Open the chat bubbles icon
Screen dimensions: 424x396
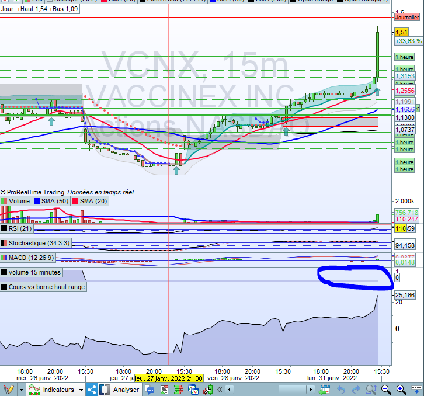pos(150,390)
